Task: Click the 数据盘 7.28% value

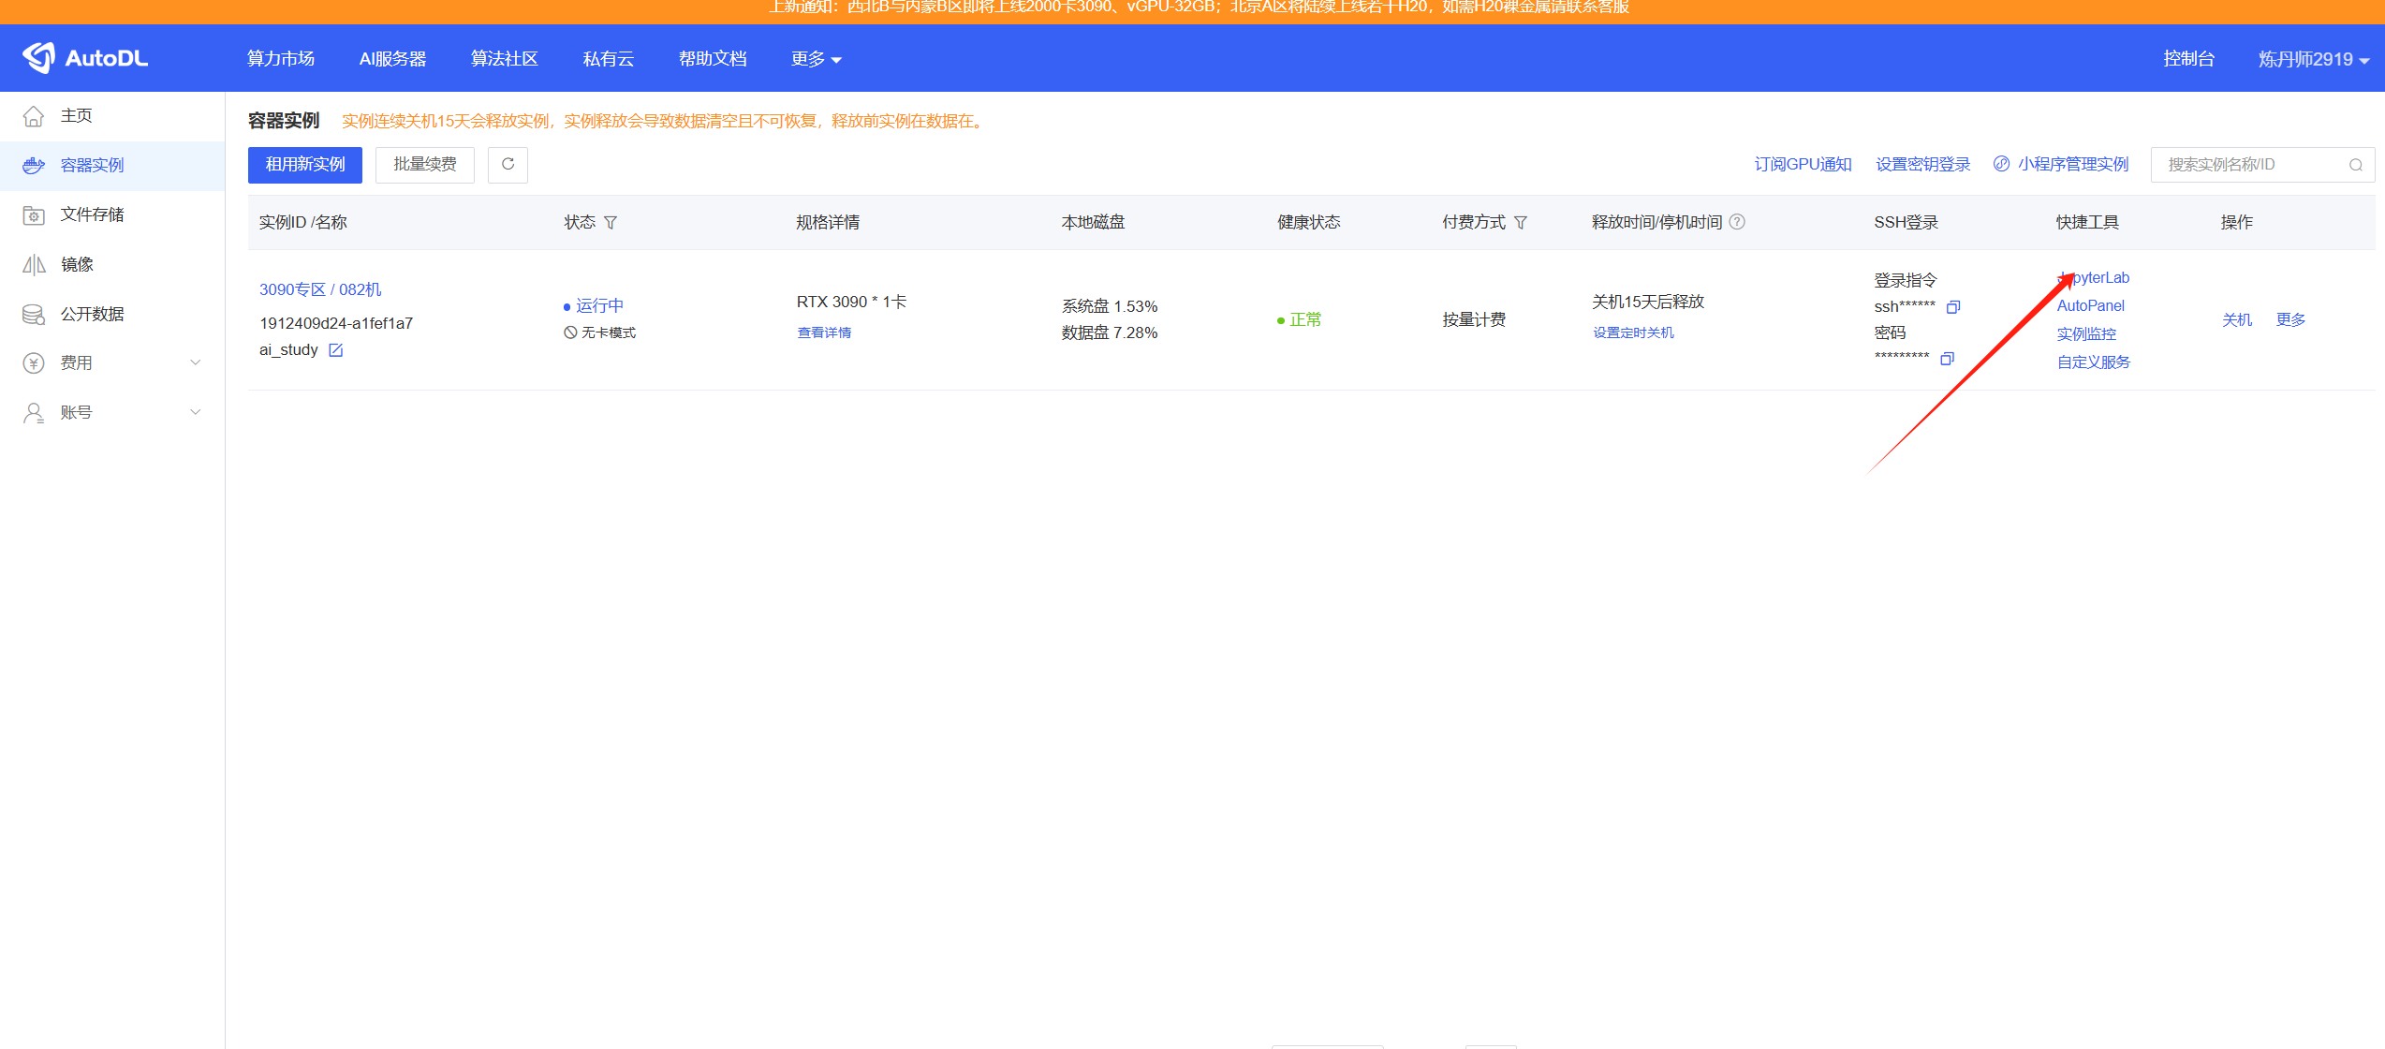Action: [1110, 333]
